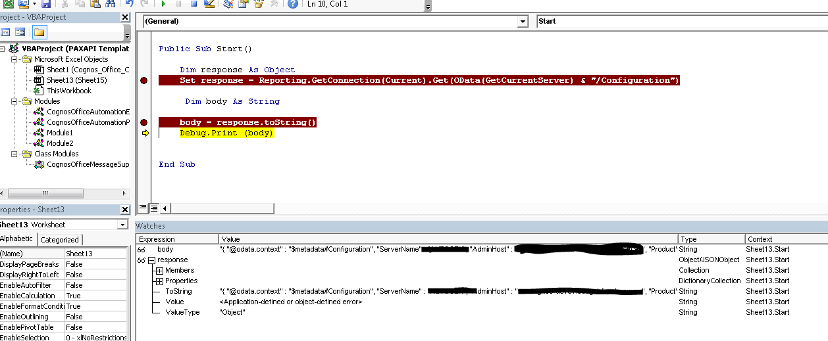The width and height of the screenshot is (828, 341).
Task: Click the (Name) property value Sheet13
Action: [x=96, y=254]
